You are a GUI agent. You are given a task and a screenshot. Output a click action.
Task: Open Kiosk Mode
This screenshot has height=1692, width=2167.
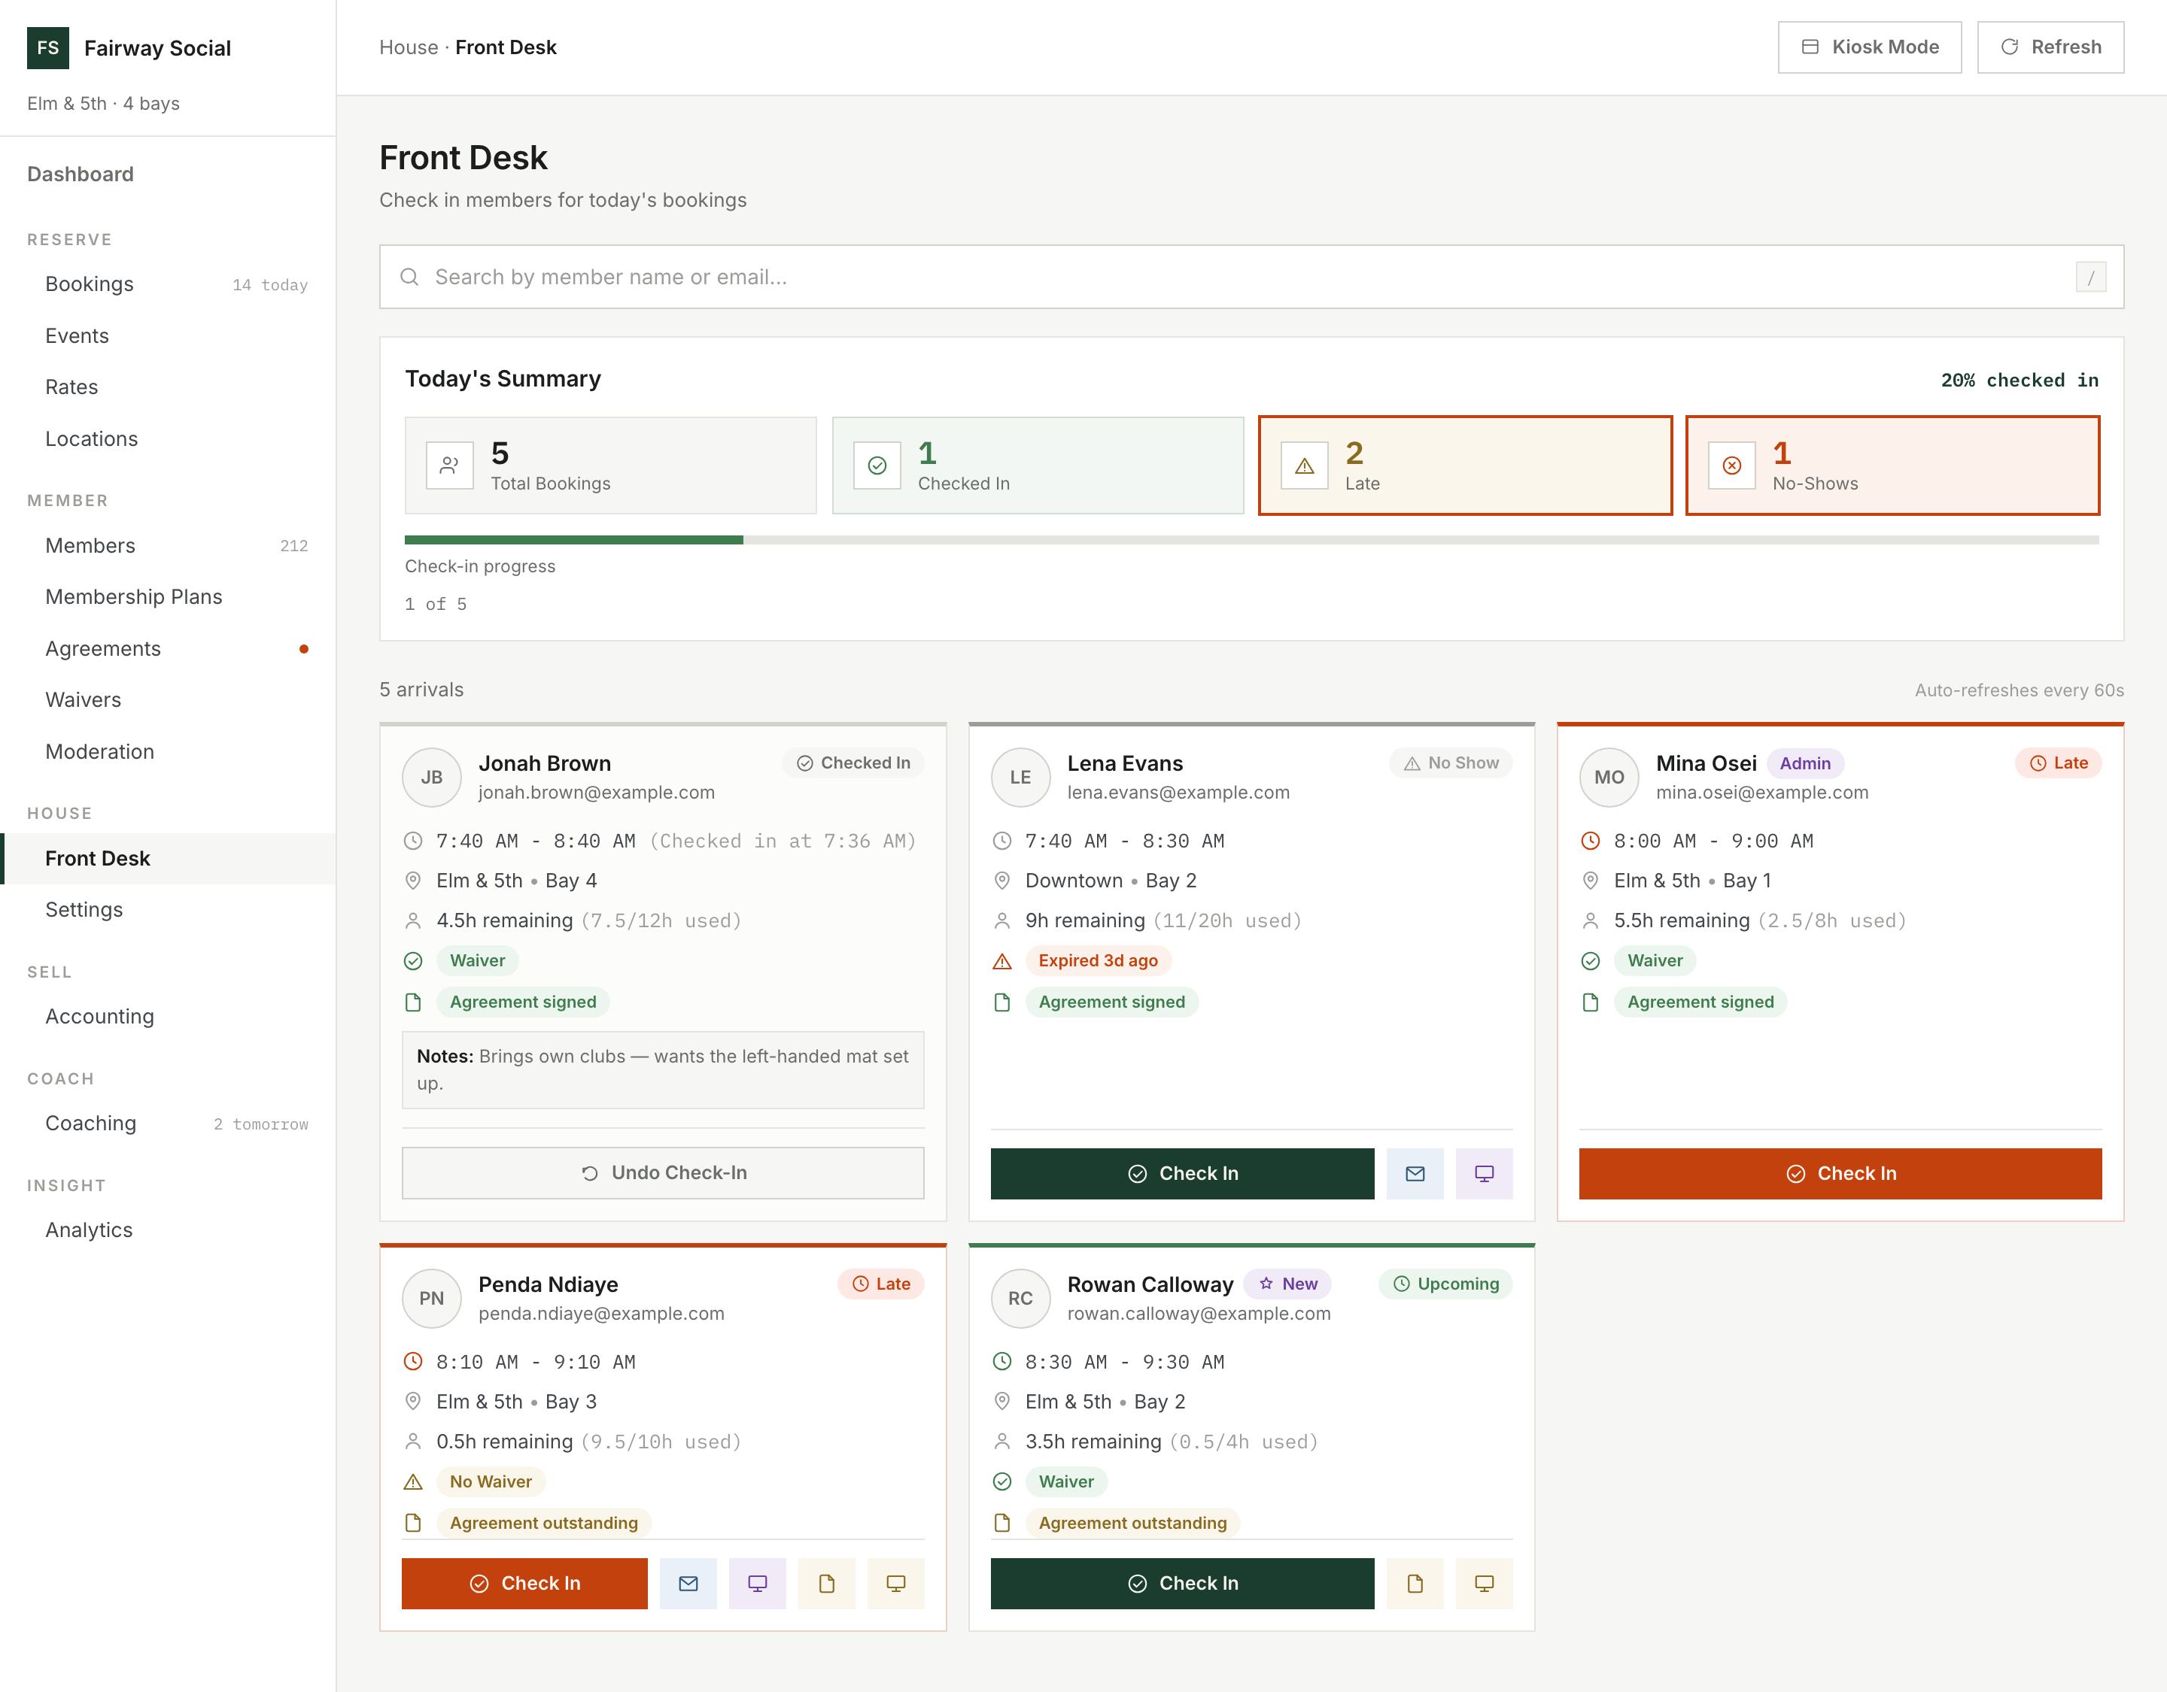(1869, 47)
